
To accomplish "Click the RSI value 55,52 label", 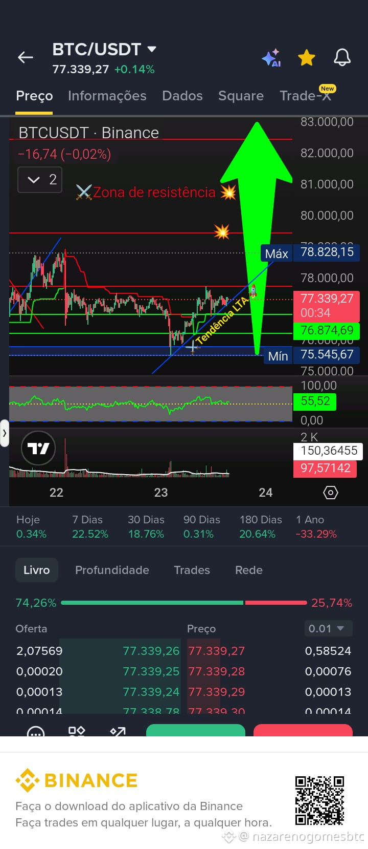I will pos(315,401).
